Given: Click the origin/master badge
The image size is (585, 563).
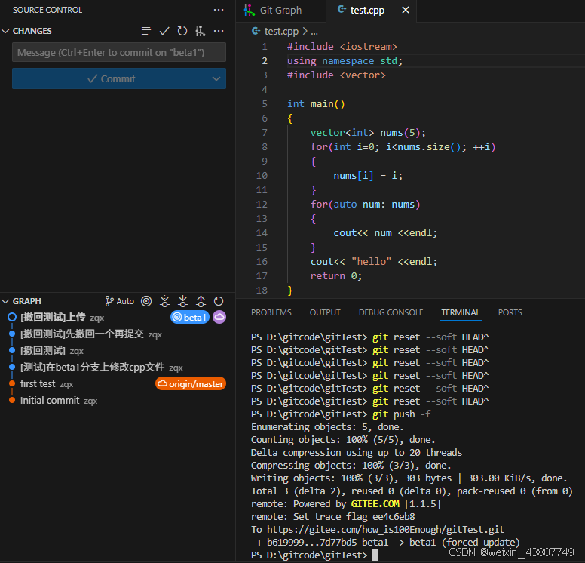Looking at the screenshot, I should [191, 384].
